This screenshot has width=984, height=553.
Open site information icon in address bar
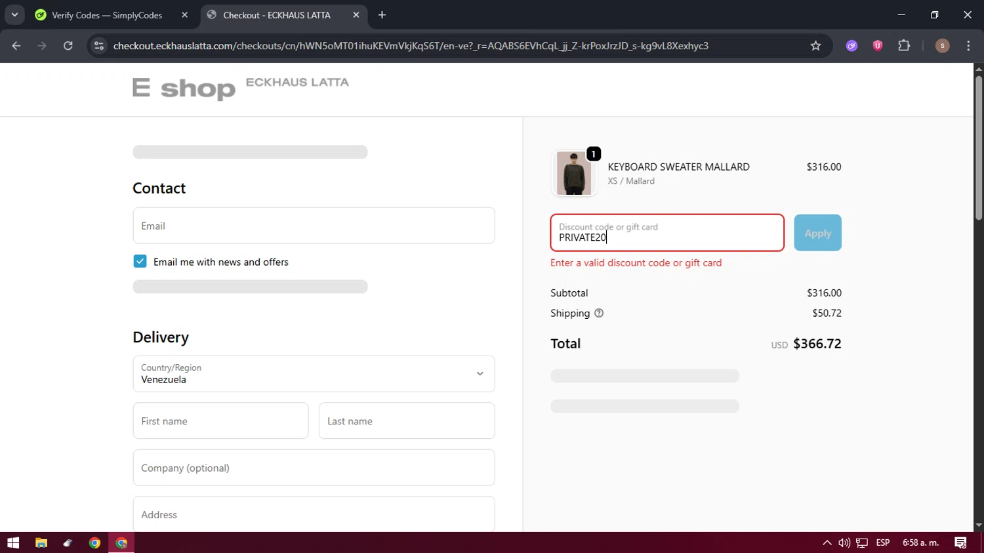99,46
